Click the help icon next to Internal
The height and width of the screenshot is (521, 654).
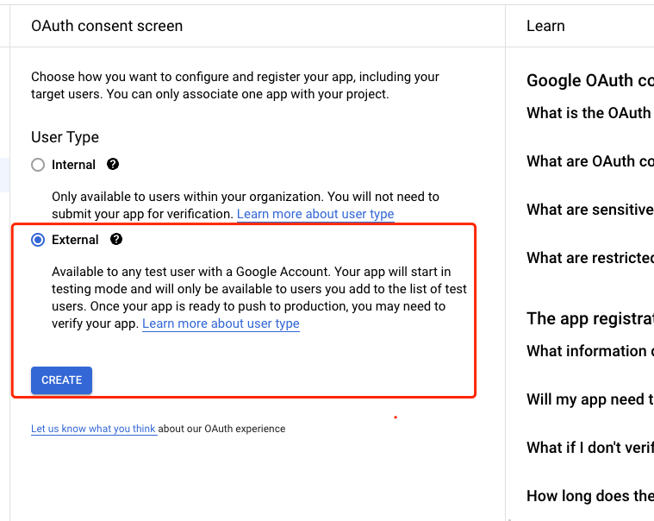pos(113,164)
